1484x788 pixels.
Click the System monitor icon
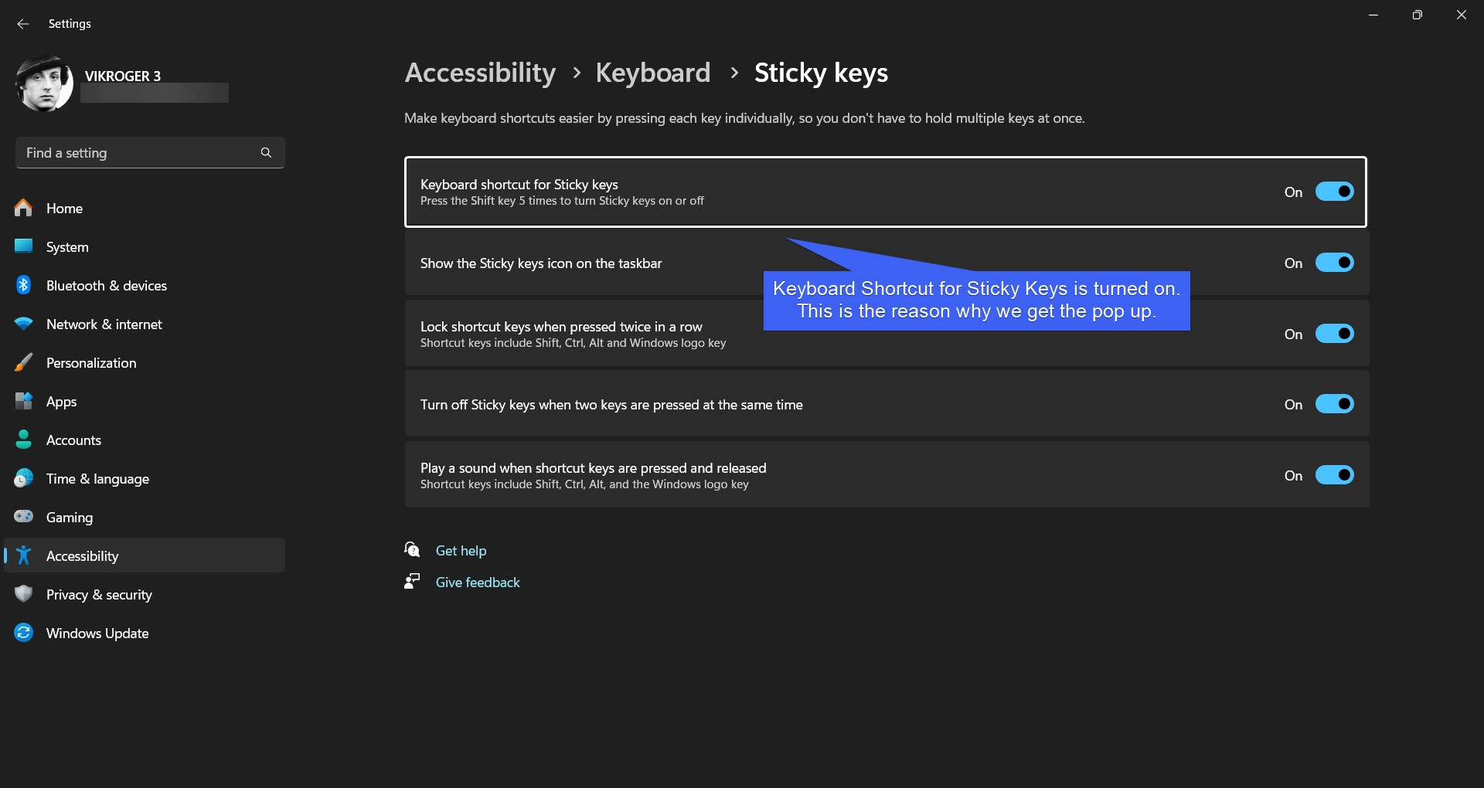(24, 246)
